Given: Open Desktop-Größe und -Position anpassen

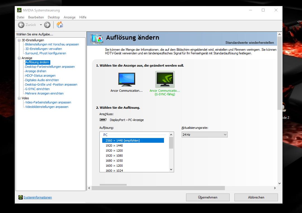Looking at the screenshot, I should tap(51, 84).
